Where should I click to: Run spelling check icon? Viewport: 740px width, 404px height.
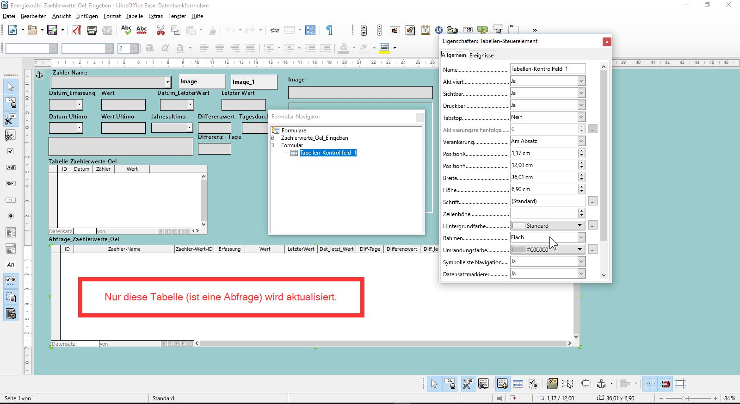(x=126, y=30)
